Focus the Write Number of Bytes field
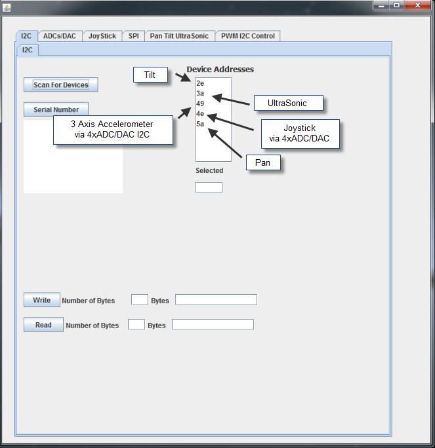 pyautogui.click(x=140, y=300)
